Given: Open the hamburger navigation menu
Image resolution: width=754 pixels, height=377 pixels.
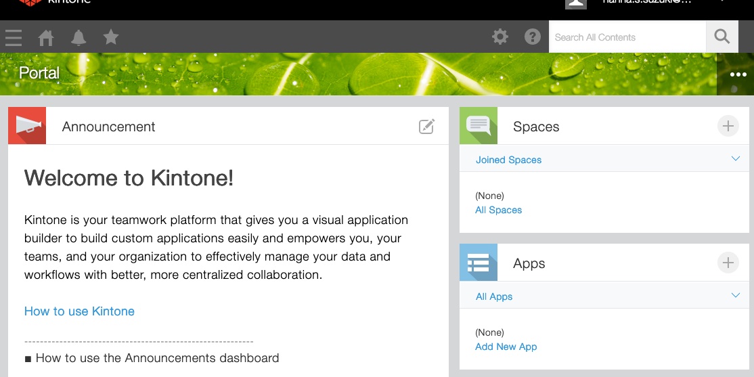Looking at the screenshot, I should coord(14,37).
